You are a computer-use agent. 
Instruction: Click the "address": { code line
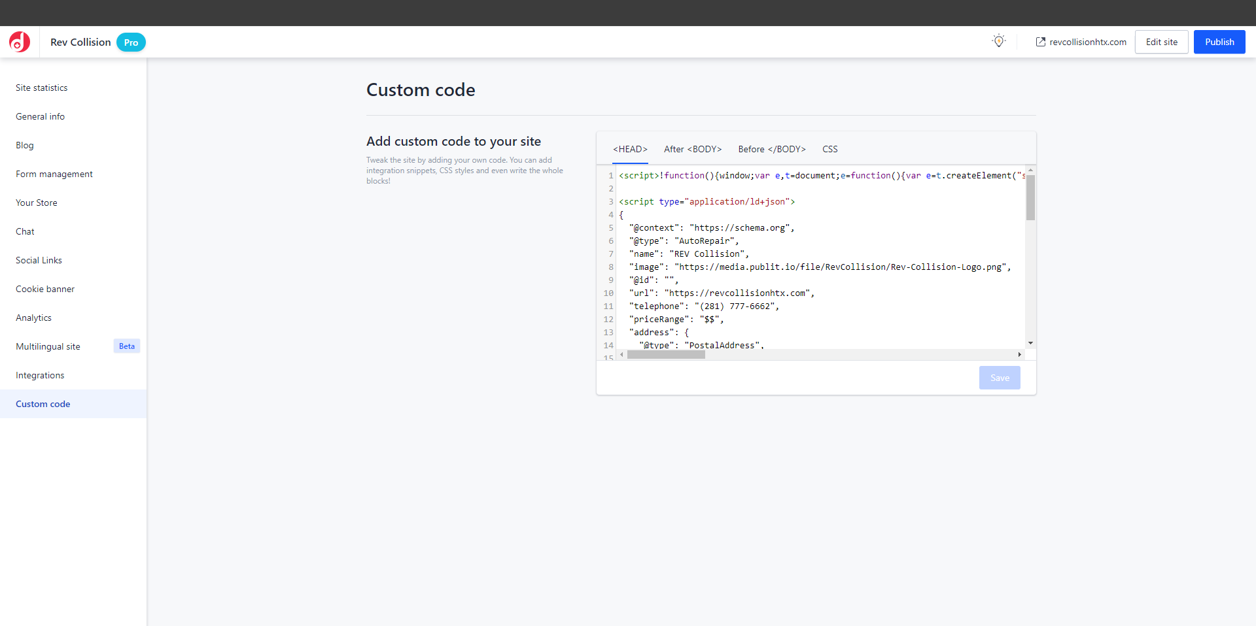pyautogui.click(x=659, y=333)
